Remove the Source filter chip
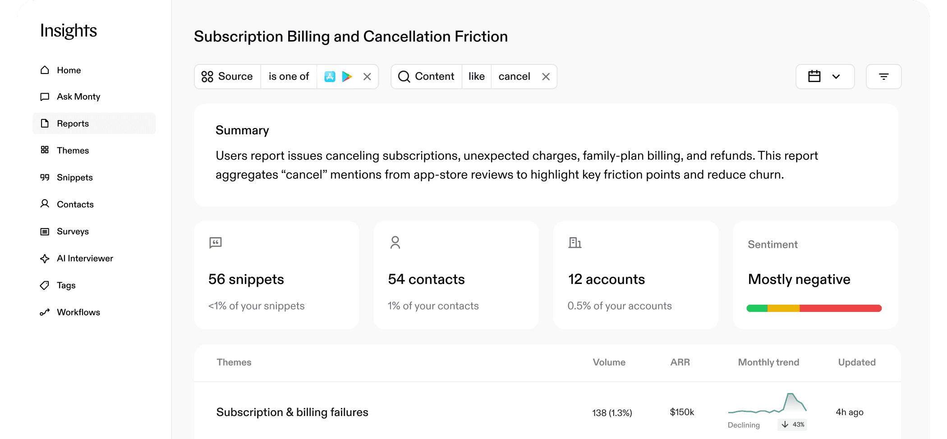Image resolution: width=947 pixels, height=439 pixels. coord(367,77)
